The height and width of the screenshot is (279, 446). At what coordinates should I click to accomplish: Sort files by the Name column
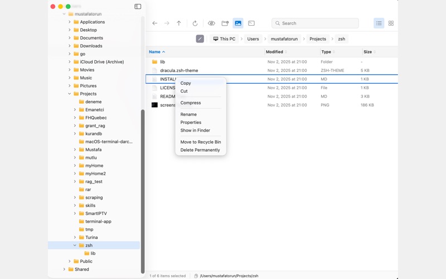pos(157,52)
